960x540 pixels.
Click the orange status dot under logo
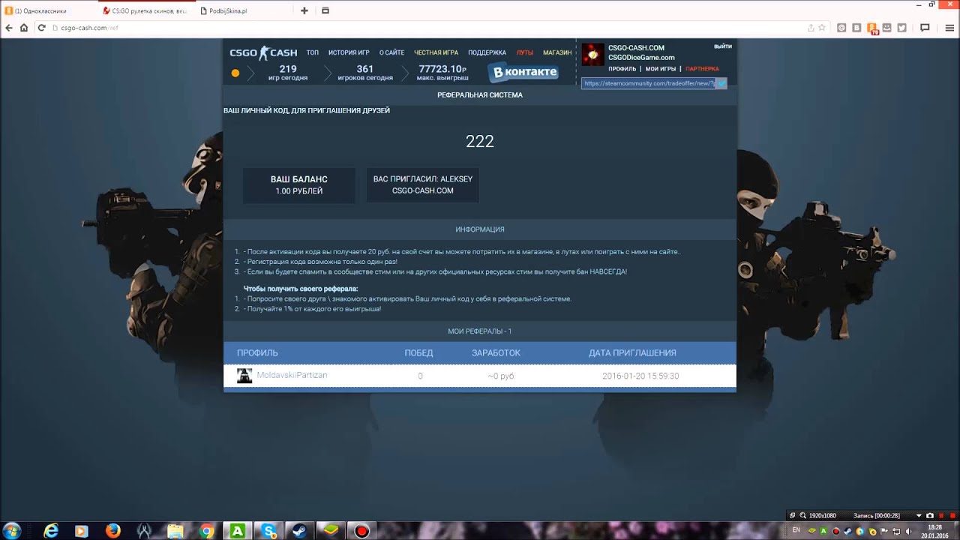point(235,73)
